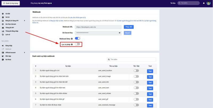Open Gọi thoại in sidebar

8,60
